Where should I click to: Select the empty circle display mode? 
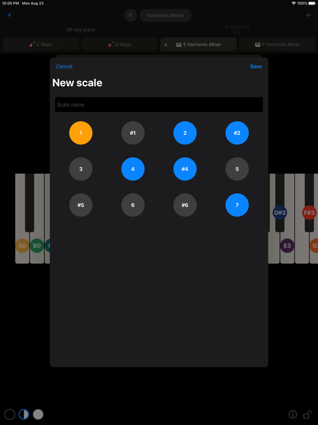click(10, 414)
